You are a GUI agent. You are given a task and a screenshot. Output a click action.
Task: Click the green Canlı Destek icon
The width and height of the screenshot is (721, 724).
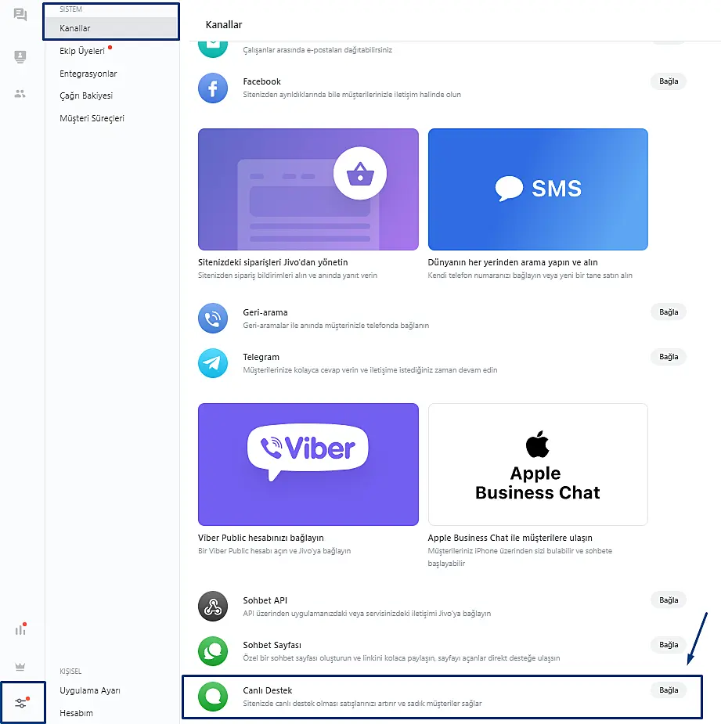click(x=213, y=697)
